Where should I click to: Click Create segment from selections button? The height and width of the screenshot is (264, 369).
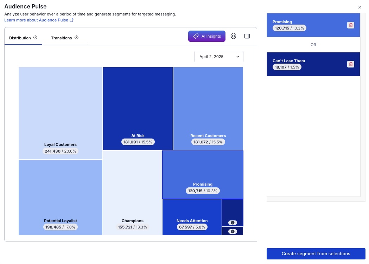316,253
